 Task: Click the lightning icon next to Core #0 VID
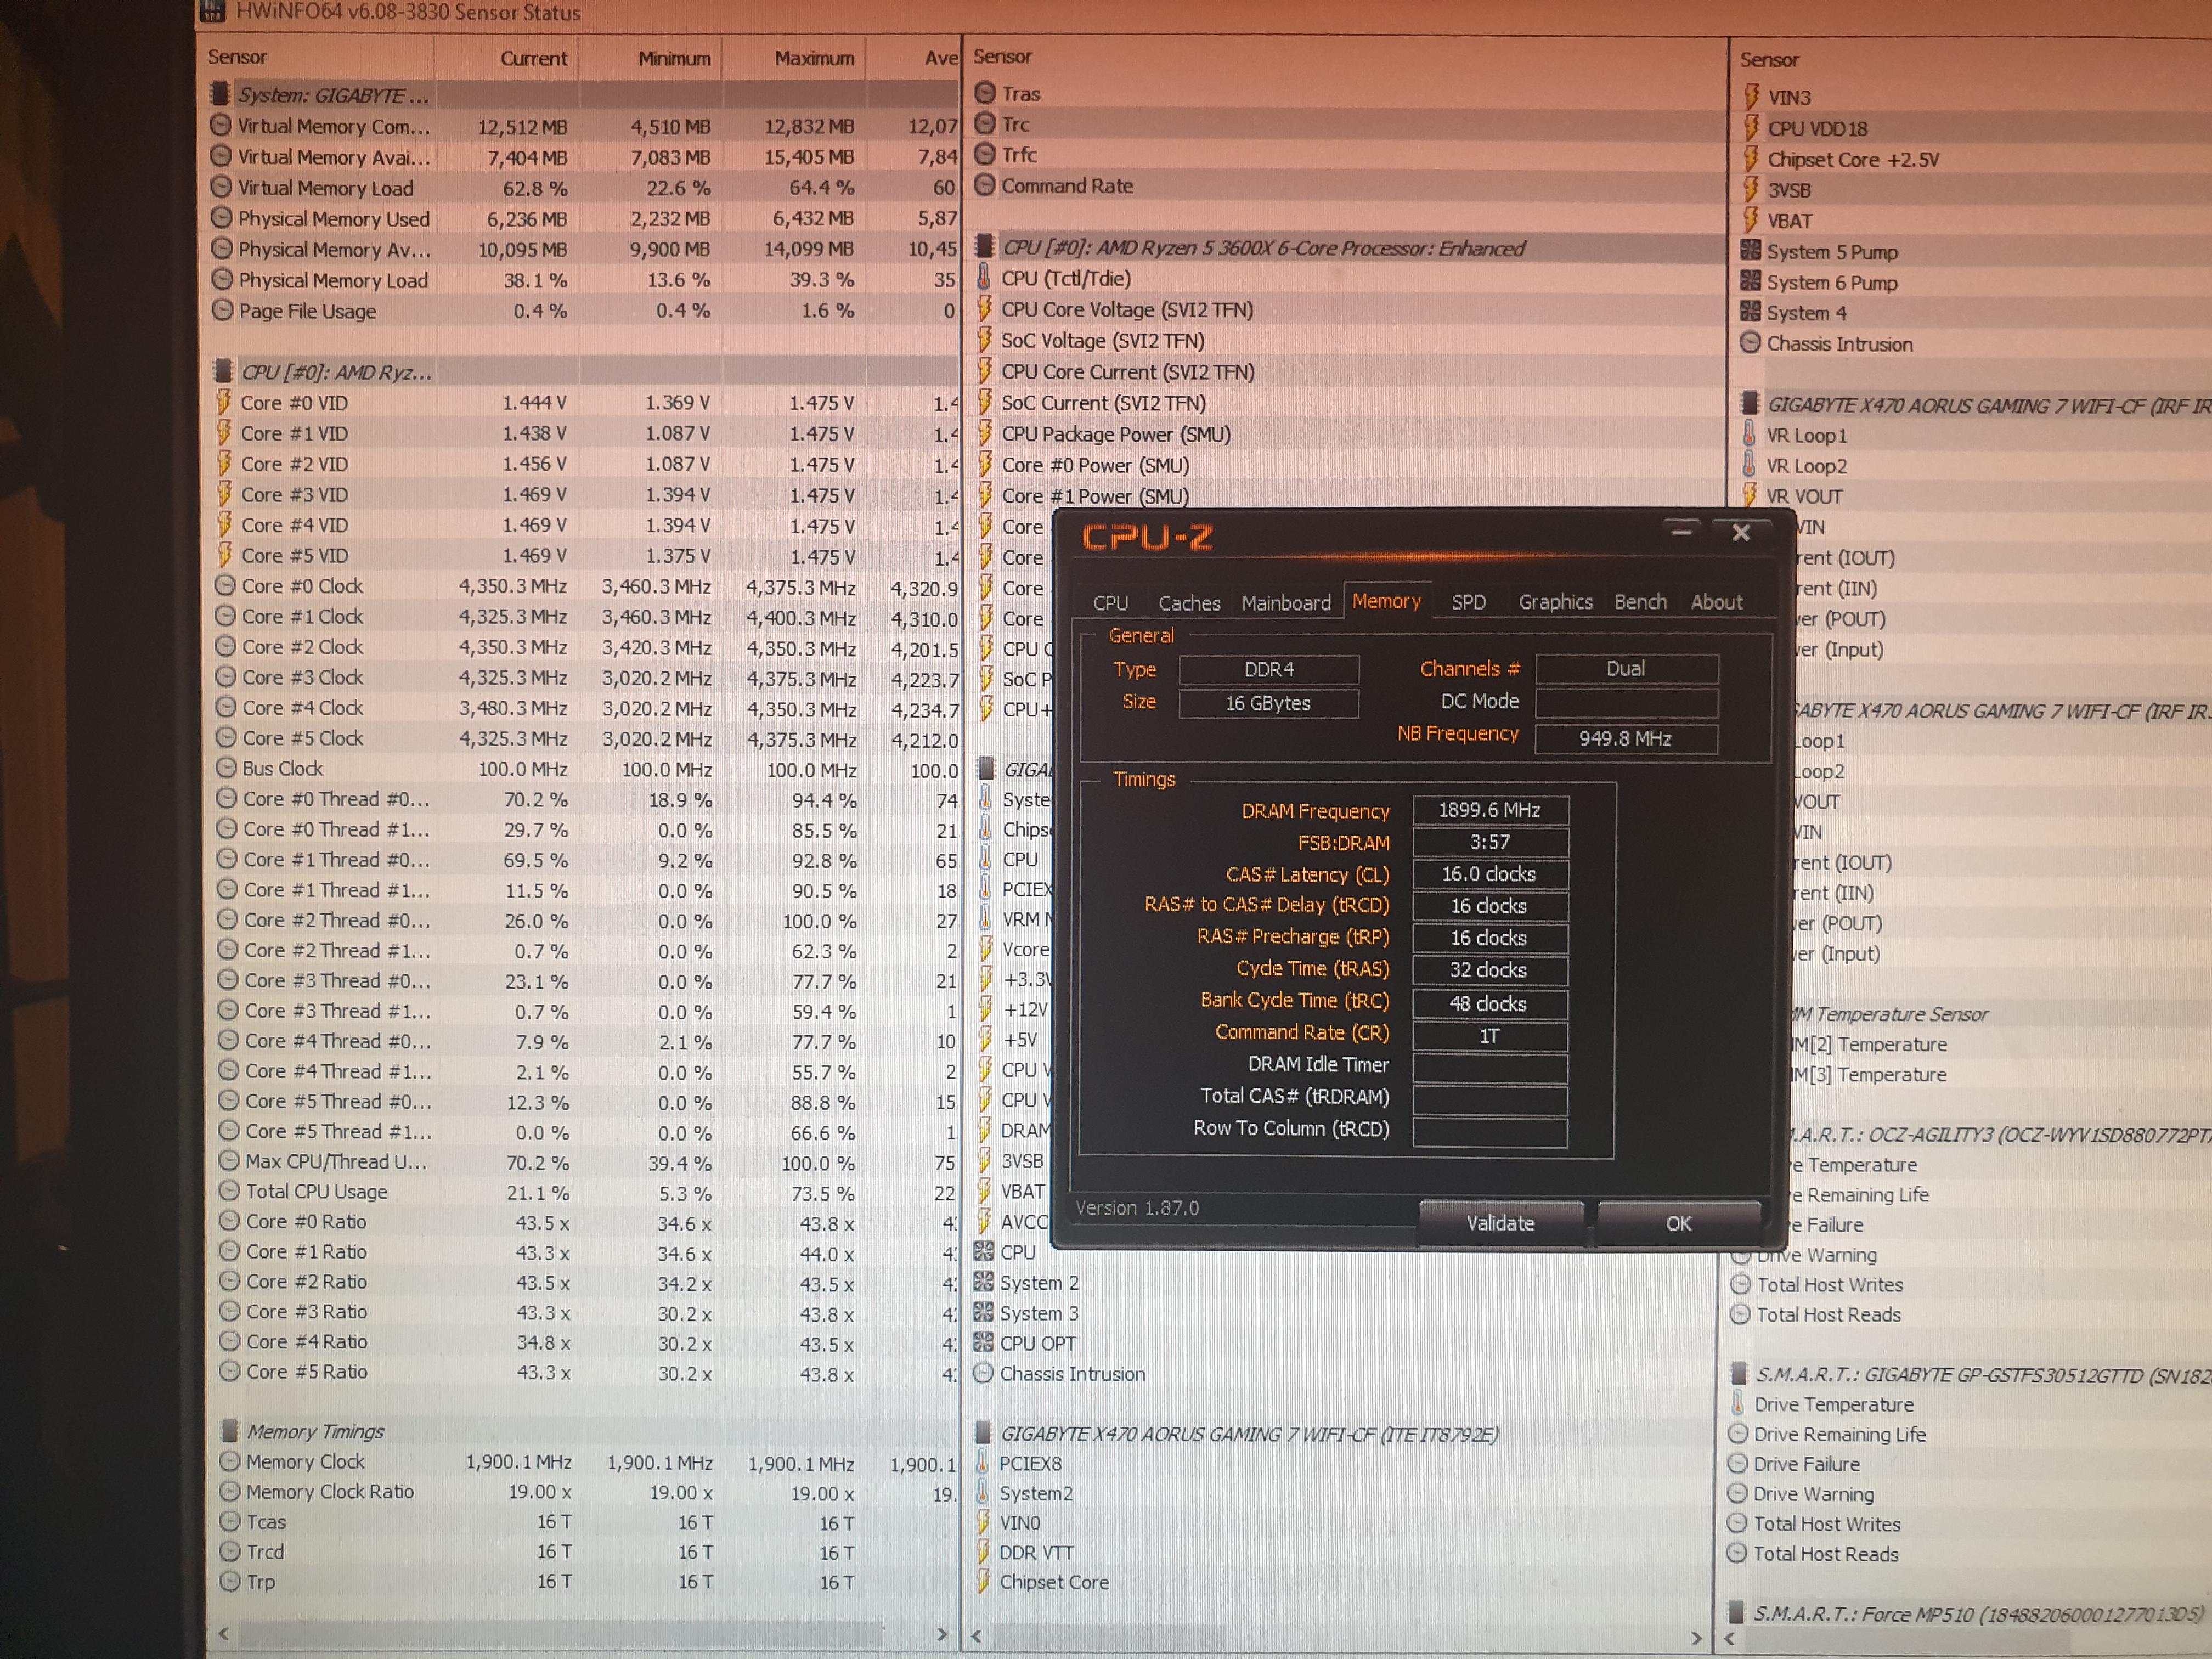224,403
